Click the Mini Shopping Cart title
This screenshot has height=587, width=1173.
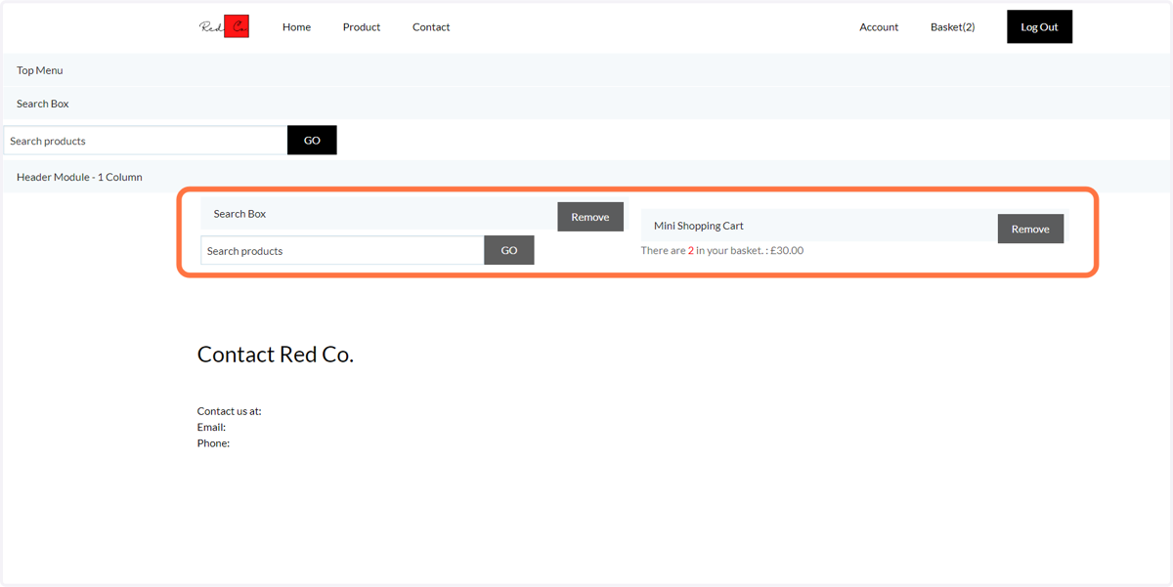click(x=699, y=226)
